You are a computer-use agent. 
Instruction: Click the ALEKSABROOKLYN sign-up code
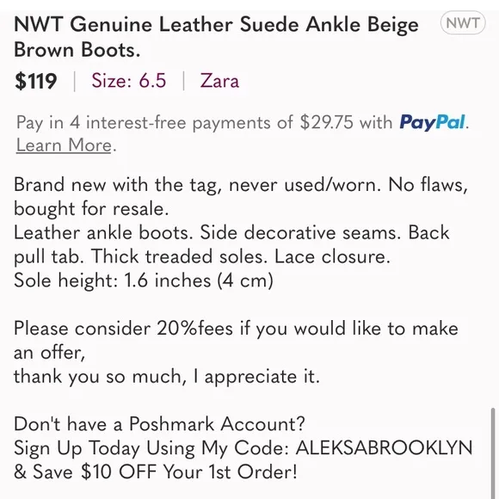pyautogui.click(x=384, y=447)
